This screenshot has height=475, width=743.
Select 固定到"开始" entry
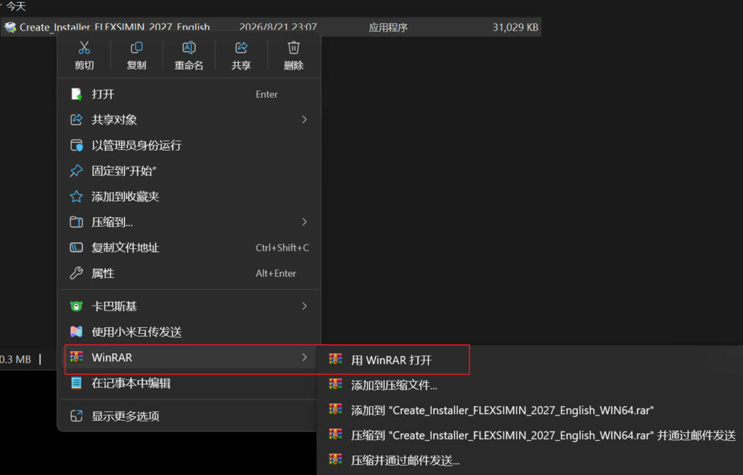[189, 171]
